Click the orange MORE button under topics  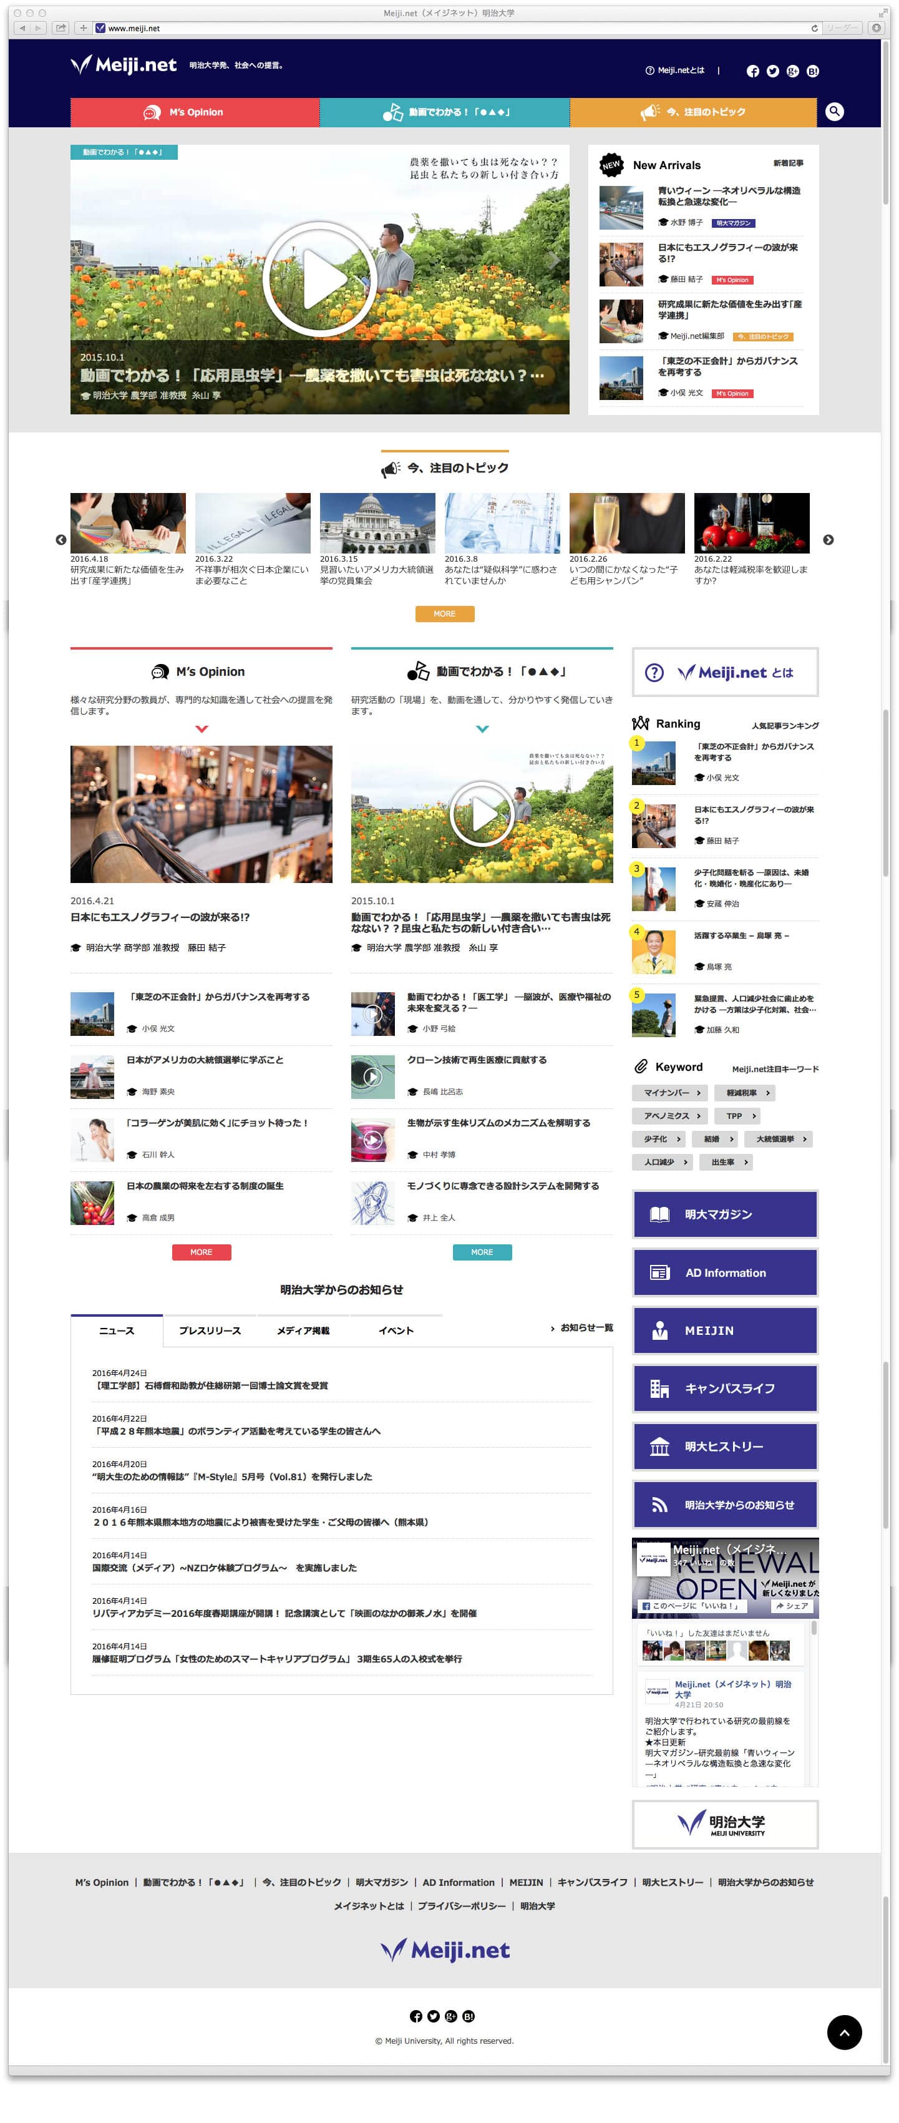pos(444,614)
